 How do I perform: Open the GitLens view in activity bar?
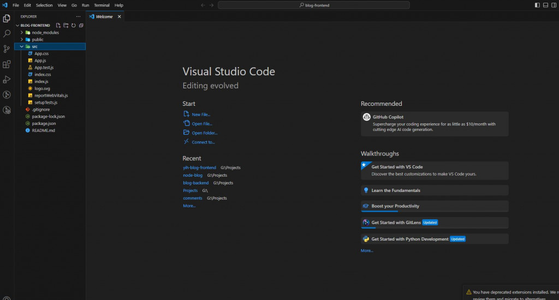[x=7, y=95]
